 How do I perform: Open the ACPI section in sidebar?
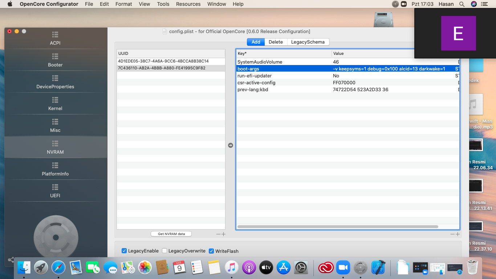[55, 39]
